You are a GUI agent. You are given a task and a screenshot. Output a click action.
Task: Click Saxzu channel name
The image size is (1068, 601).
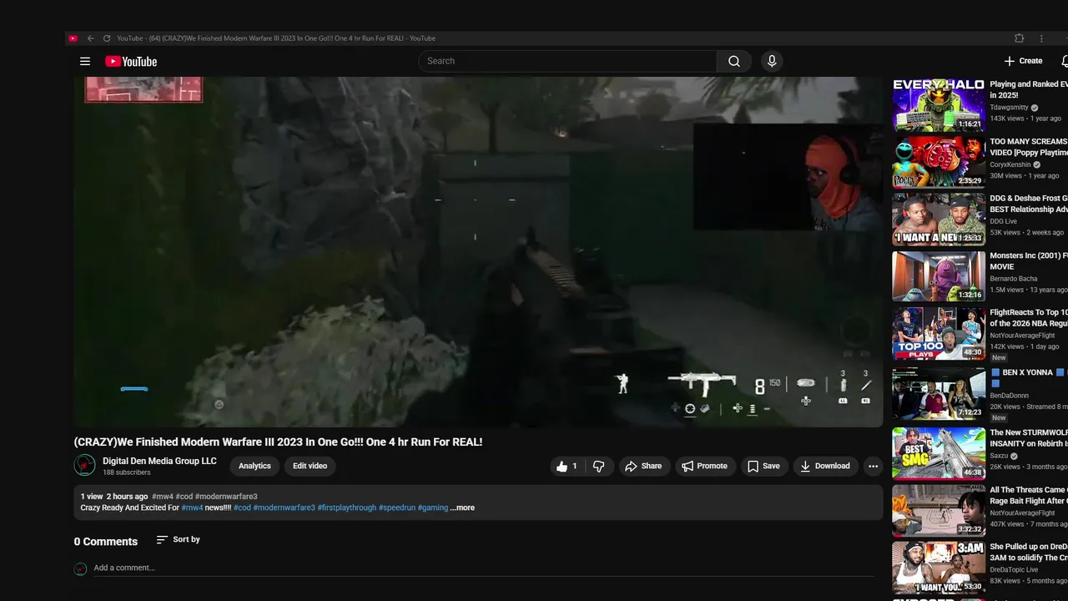pyautogui.click(x=1000, y=457)
